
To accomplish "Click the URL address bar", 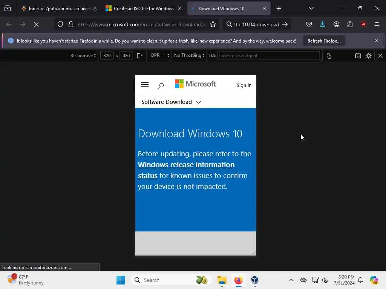I will click(141, 24).
